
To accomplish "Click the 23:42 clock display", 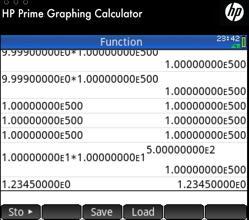I will pos(228,39).
